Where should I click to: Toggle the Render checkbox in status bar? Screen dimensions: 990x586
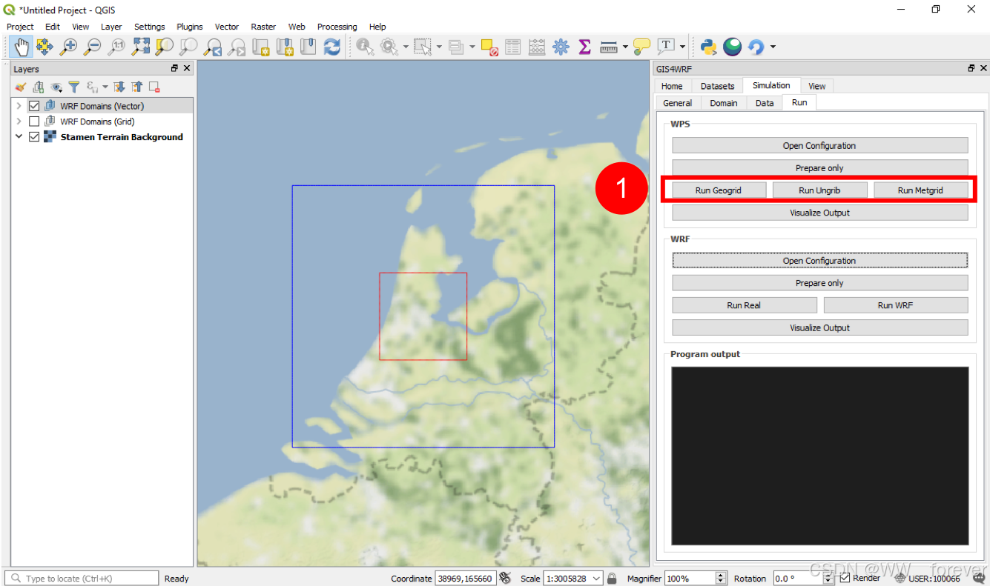(x=845, y=578)
